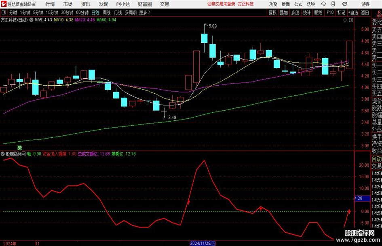Click the red R 1000 badge
The height and width of the screenshot is (246, 382).
(379, 14)
